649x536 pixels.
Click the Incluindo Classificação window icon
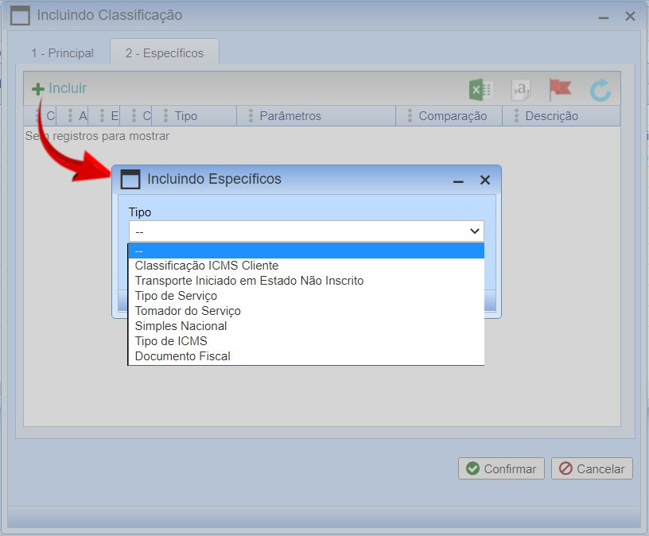[x=19, y=16]
